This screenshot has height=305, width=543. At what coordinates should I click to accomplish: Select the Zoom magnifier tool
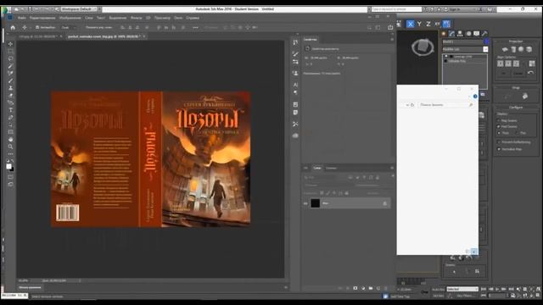10,147
